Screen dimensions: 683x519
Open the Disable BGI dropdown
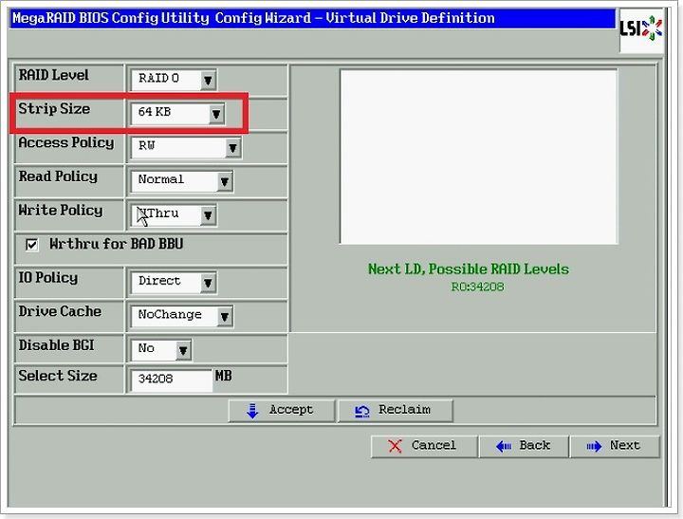click(161, 350)
